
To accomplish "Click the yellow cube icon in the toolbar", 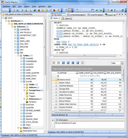I will [42, 10].
